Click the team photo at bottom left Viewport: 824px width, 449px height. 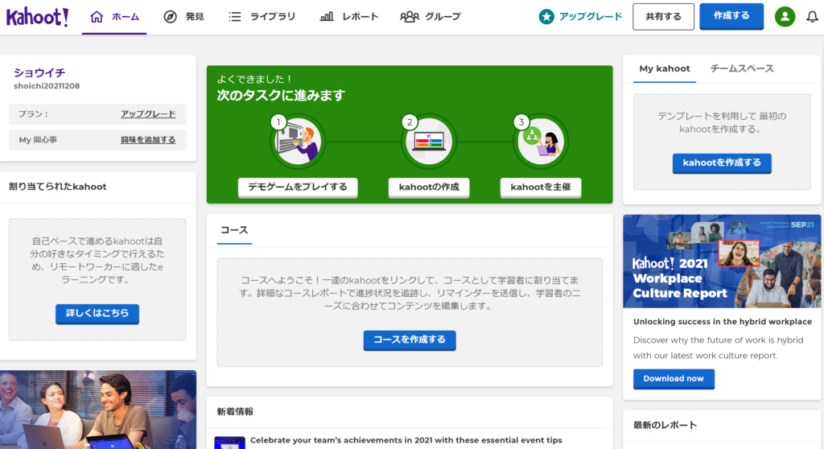point(97,410)
